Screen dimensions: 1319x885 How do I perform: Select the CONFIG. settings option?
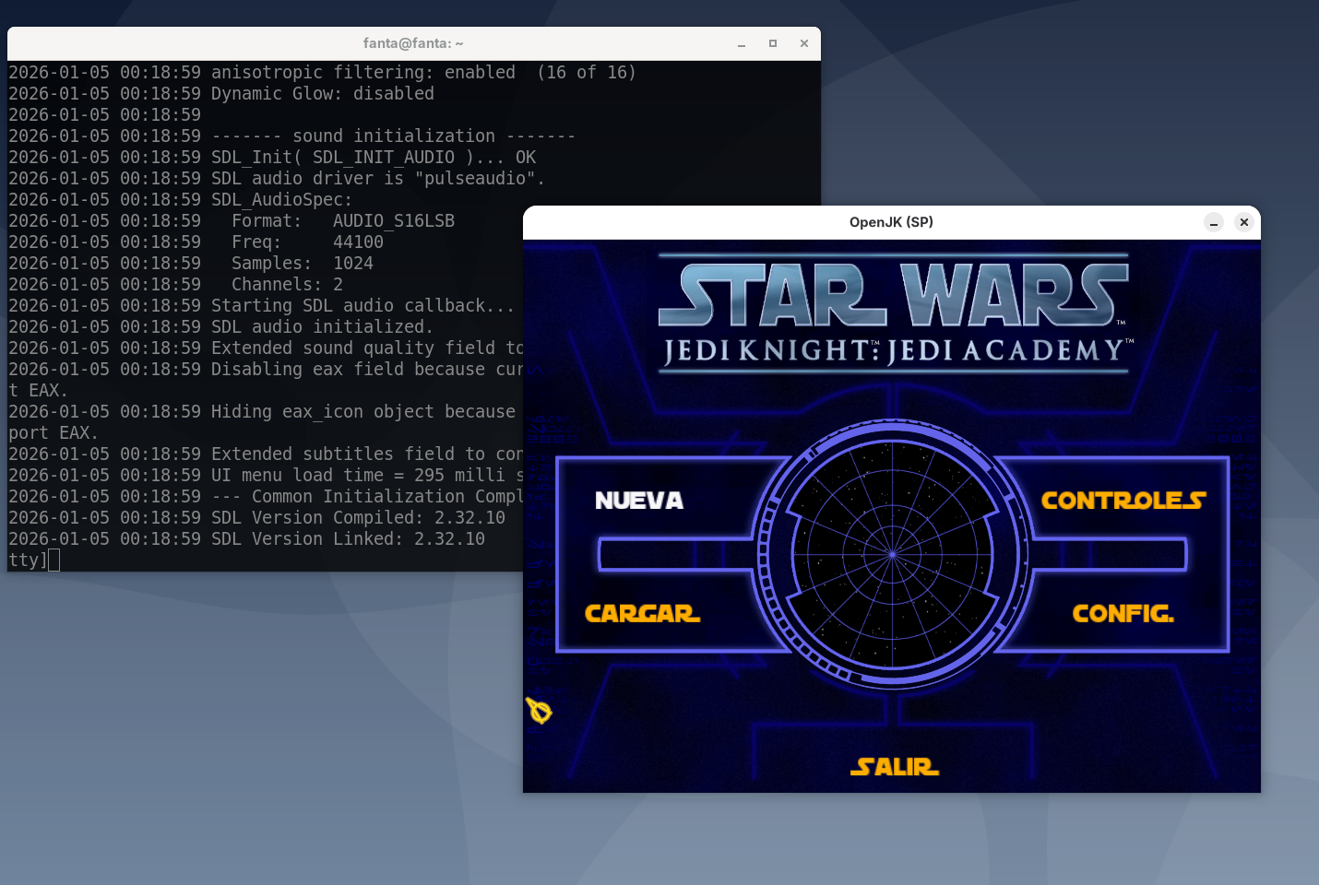1123,614
